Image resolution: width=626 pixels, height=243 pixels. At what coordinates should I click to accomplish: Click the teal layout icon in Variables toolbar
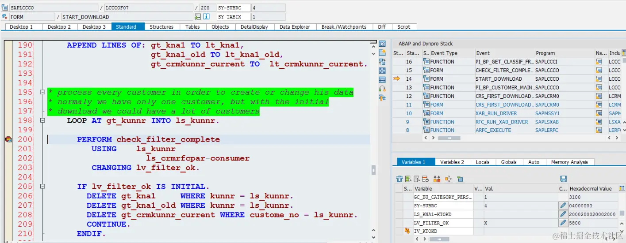pos(460,179)
